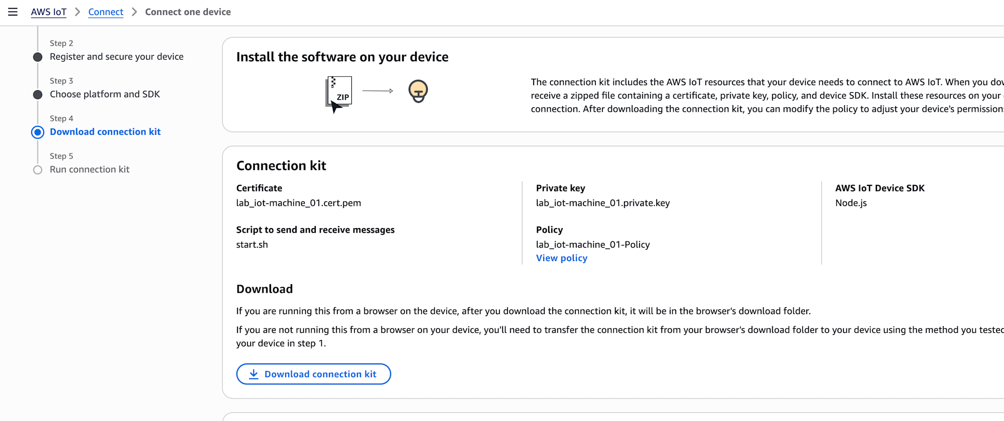Click the Certificate label
The height and width of the screenshot is (421, 1004).
[259, 188]
